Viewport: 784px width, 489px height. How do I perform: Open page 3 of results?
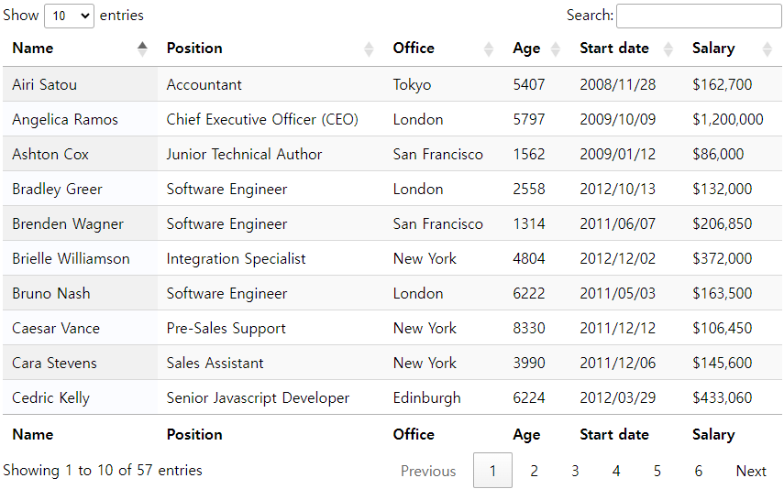click(575, 471)
